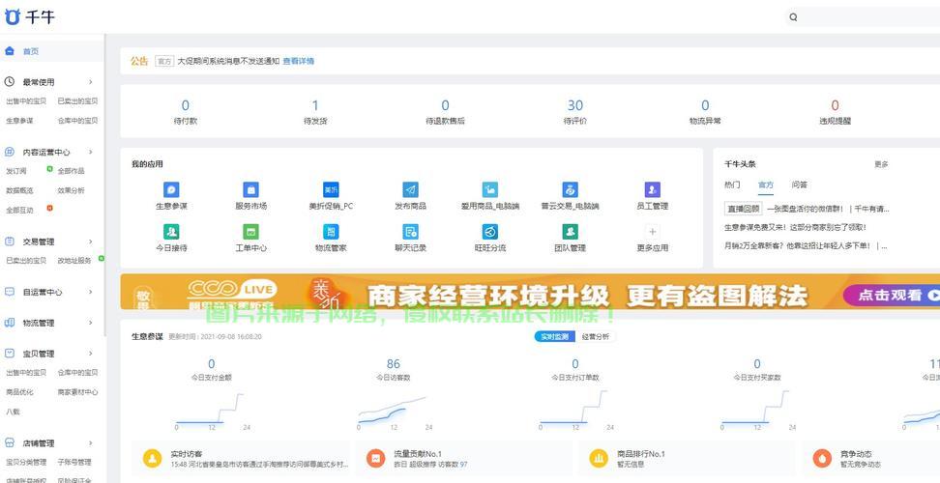
Task: Click the icon beside 内容运营中心
Action: coord(9,152)
